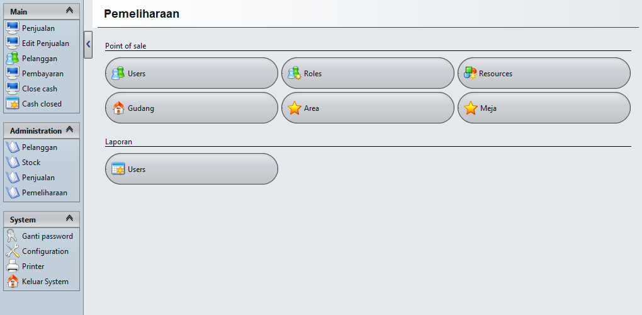Hide the left sidebar with arrow handle
Image resolution: width=642 pixels, height=315 pixels.
click(x=88, y=45)
